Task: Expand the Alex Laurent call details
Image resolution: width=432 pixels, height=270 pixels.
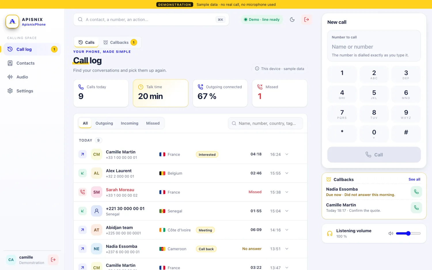Action: coord(287,173)
